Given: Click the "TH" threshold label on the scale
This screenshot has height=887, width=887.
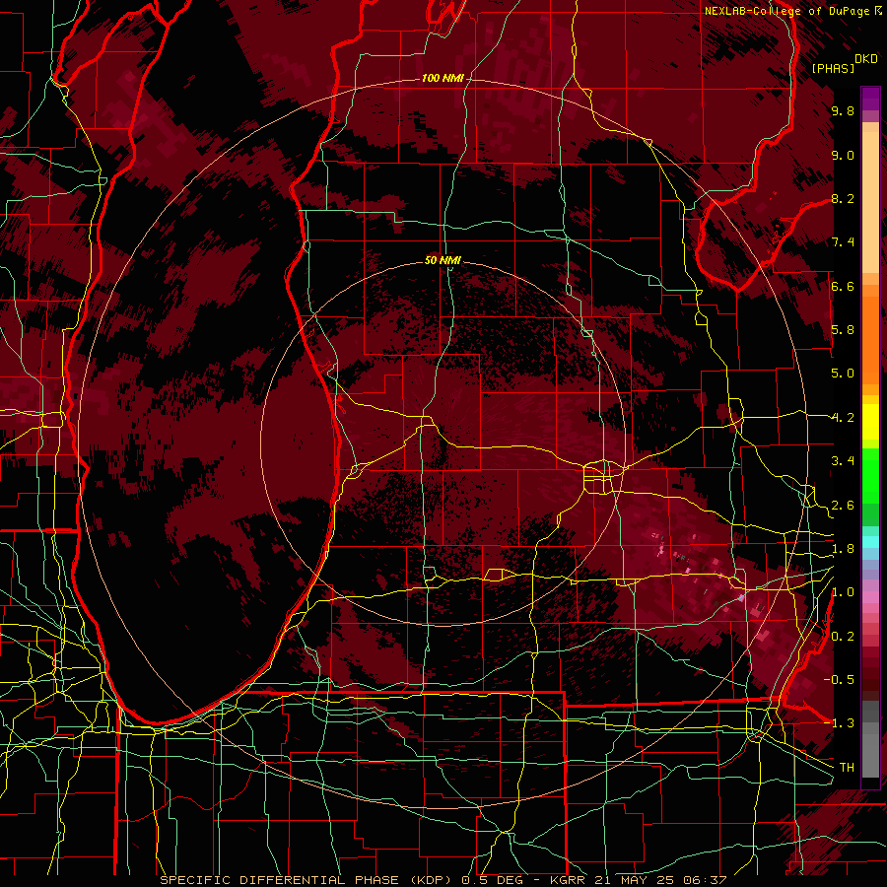Looking at the screenshot, I should tap(847, 768).
